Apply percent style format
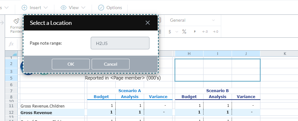The height and width of the screenshot is (121, 298). pos(184,31)
